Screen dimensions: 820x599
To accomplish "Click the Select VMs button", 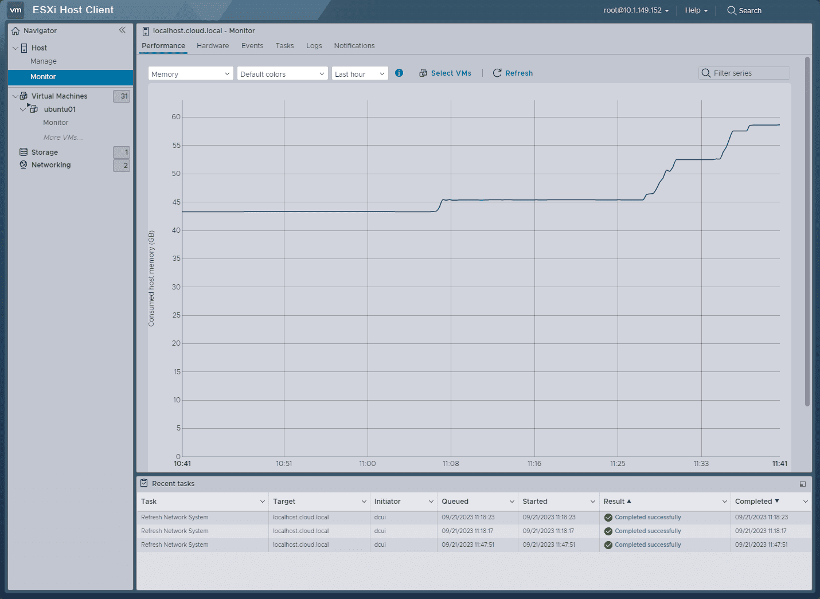I will pyautogui.click(x=445, y=73).
